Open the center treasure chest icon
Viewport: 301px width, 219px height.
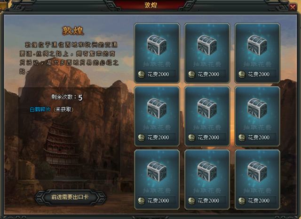pos(207,108)
